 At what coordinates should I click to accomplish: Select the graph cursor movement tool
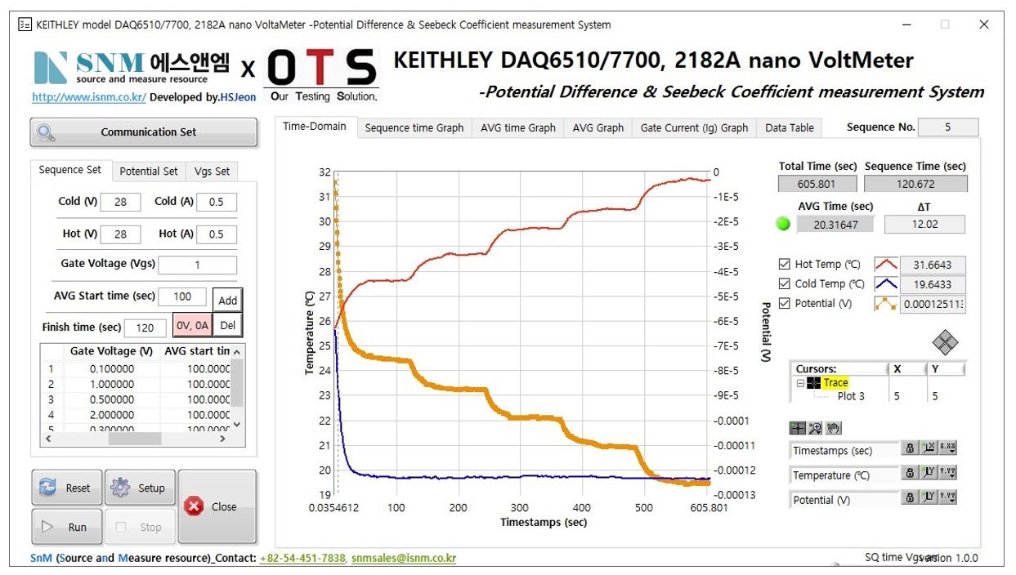point(798,428)
